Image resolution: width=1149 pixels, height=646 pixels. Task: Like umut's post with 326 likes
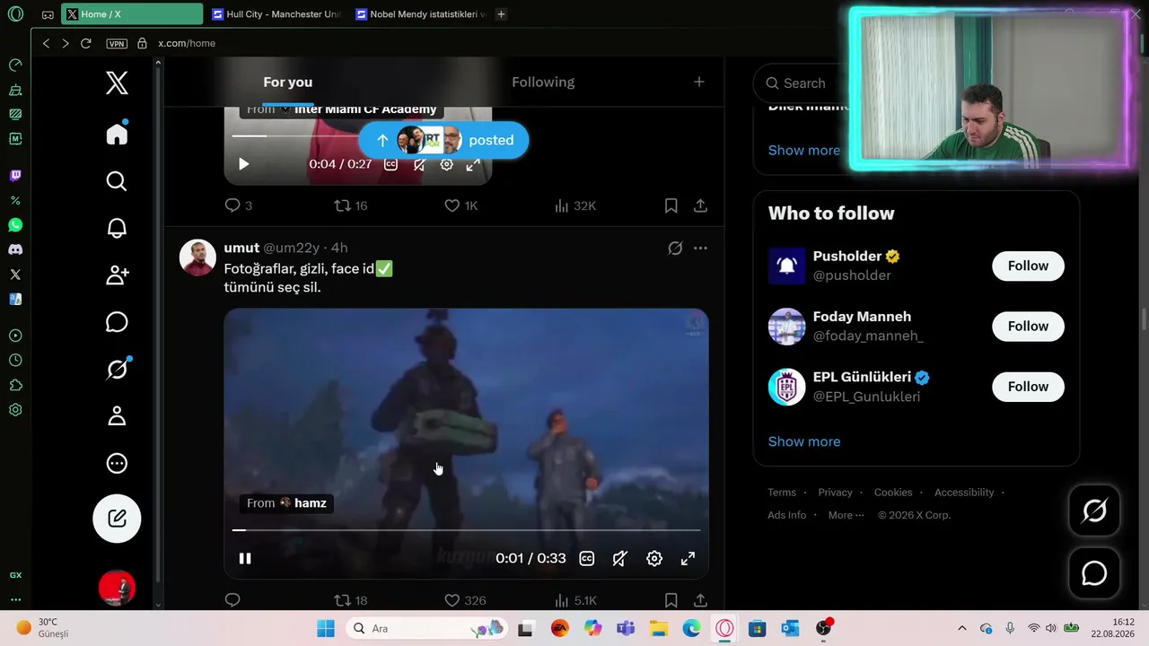[465, 600]
